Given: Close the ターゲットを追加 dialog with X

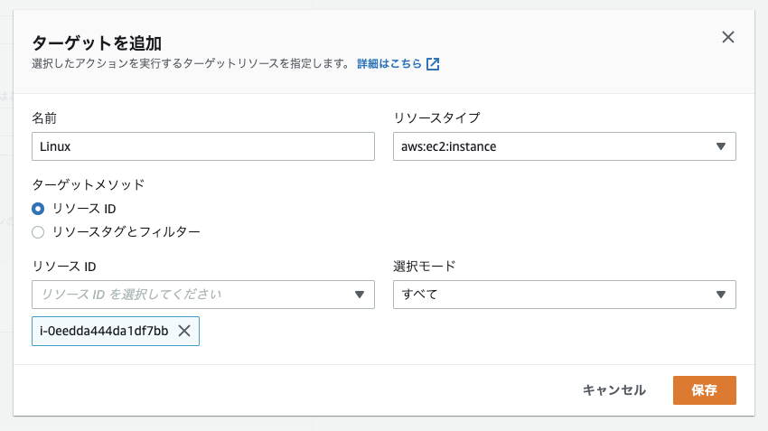Looking at the screenshot, I should coord(728,37).
